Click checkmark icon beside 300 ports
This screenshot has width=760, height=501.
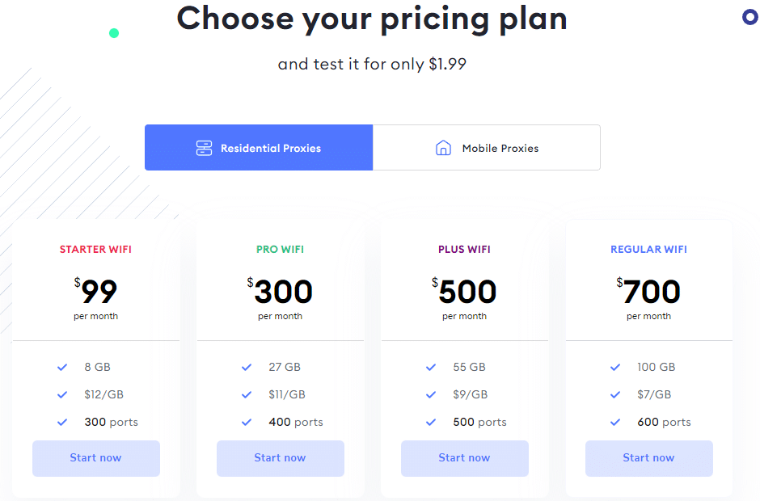click(x=62, y=422)
